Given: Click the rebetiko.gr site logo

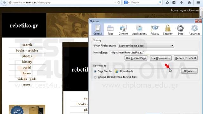Looking at the screenshot, I should 24,25.
